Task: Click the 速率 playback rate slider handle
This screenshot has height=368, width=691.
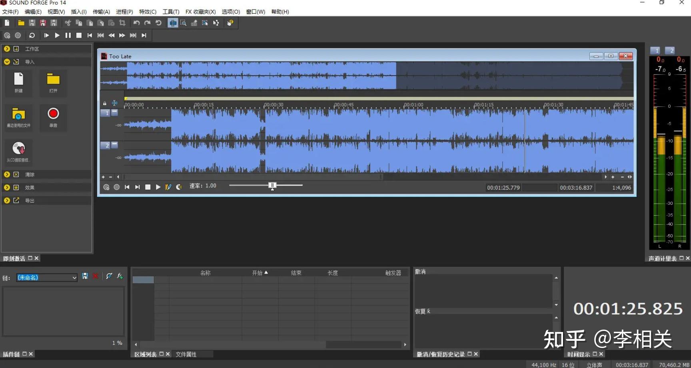Action: pos(272,185)
